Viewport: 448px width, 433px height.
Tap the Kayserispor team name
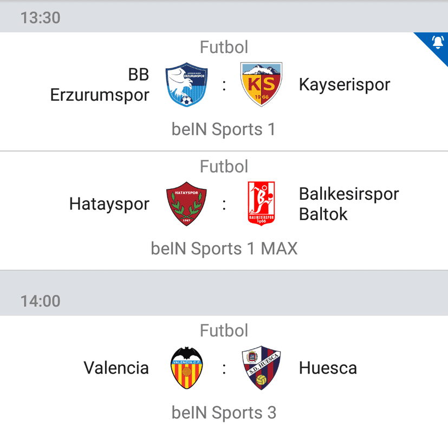(345, 85)
